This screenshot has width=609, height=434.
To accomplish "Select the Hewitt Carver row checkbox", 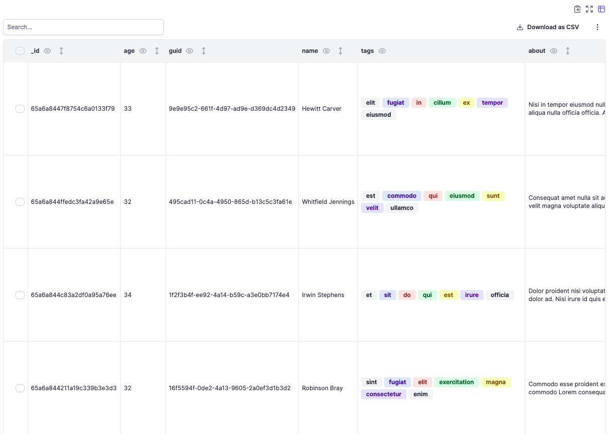I will [x=20, y=109].
